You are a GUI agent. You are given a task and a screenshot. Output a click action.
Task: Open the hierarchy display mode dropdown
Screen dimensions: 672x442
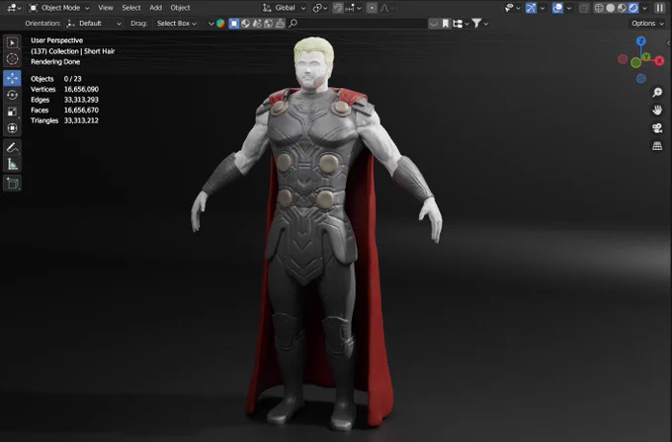(x=461, y=24)
